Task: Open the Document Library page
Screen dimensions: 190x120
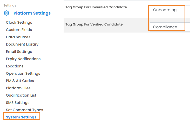Action: tap(22, 44)
